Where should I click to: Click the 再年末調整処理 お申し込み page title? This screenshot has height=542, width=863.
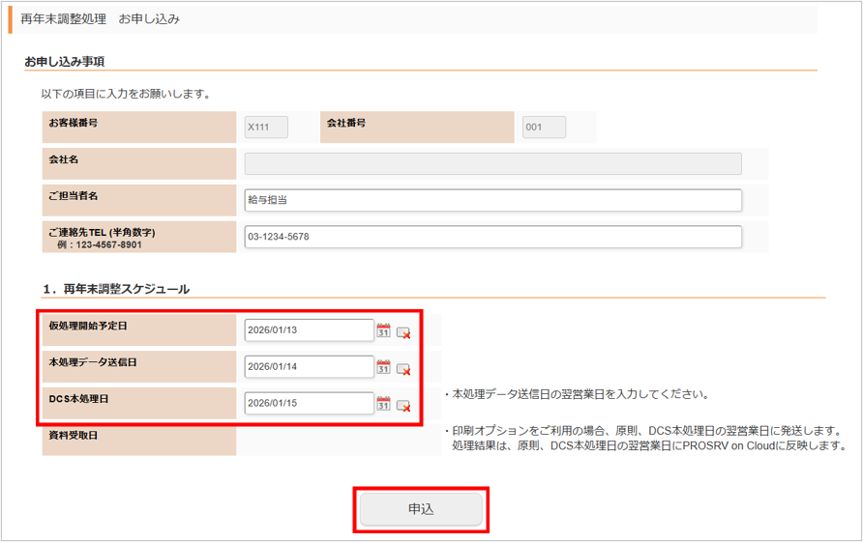pos(101,18)
